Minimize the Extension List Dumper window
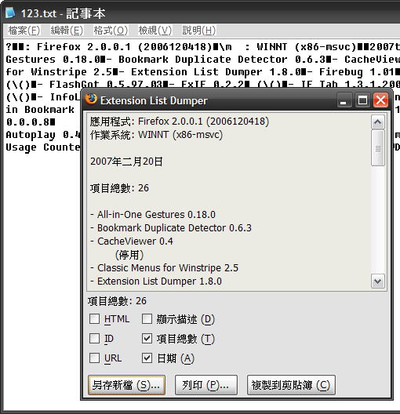The image size is (400, 414). click(344, 100)
